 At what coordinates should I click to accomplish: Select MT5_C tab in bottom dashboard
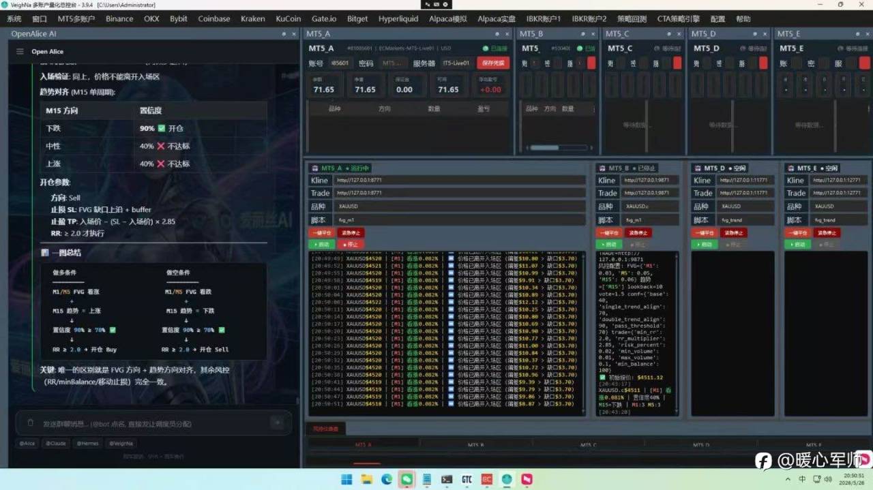pyautogui.click(x=588, y=445)
